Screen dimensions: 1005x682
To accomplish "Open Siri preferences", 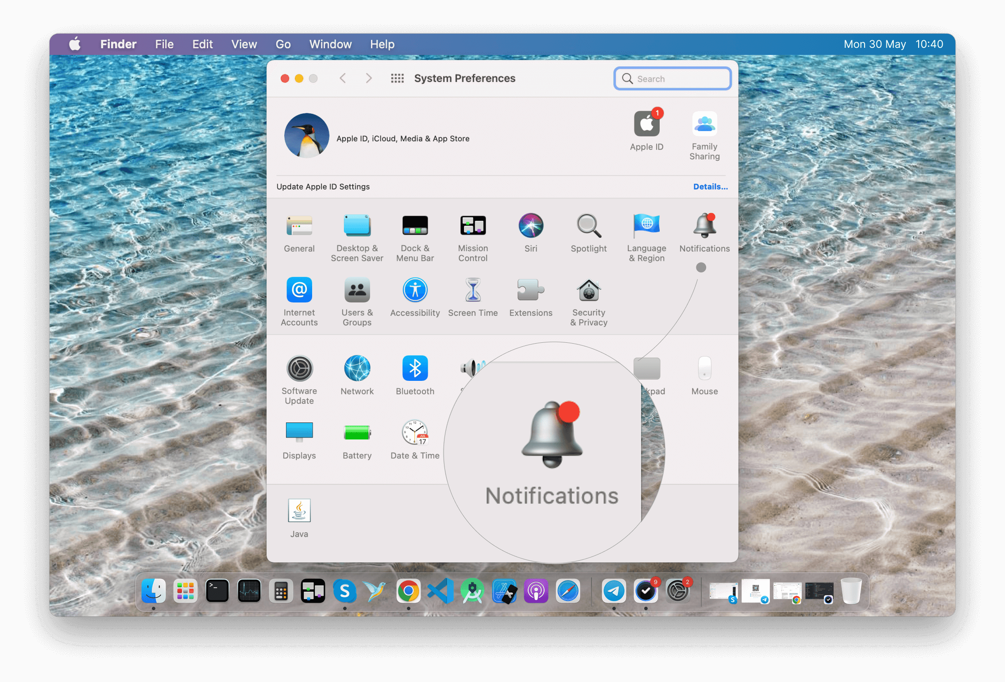I will 531,233.
